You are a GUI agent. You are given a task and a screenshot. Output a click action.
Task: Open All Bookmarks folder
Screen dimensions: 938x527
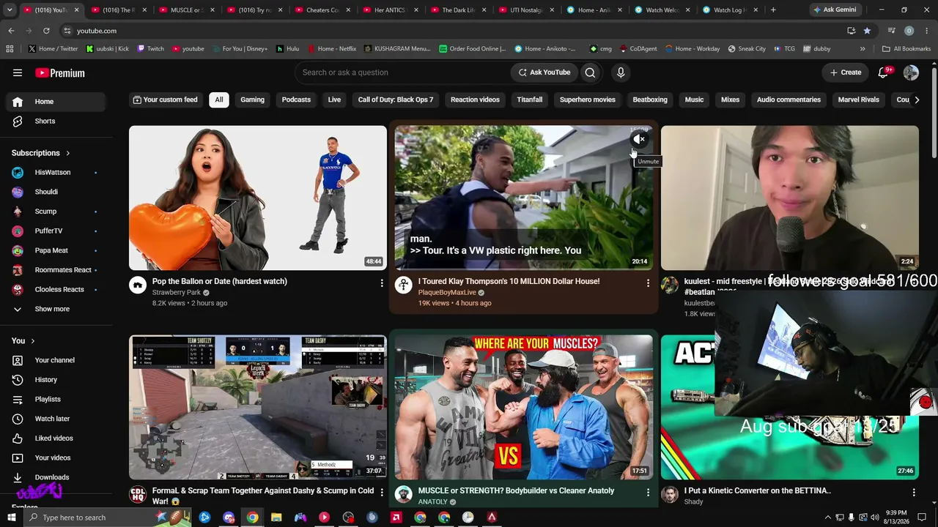906,49
